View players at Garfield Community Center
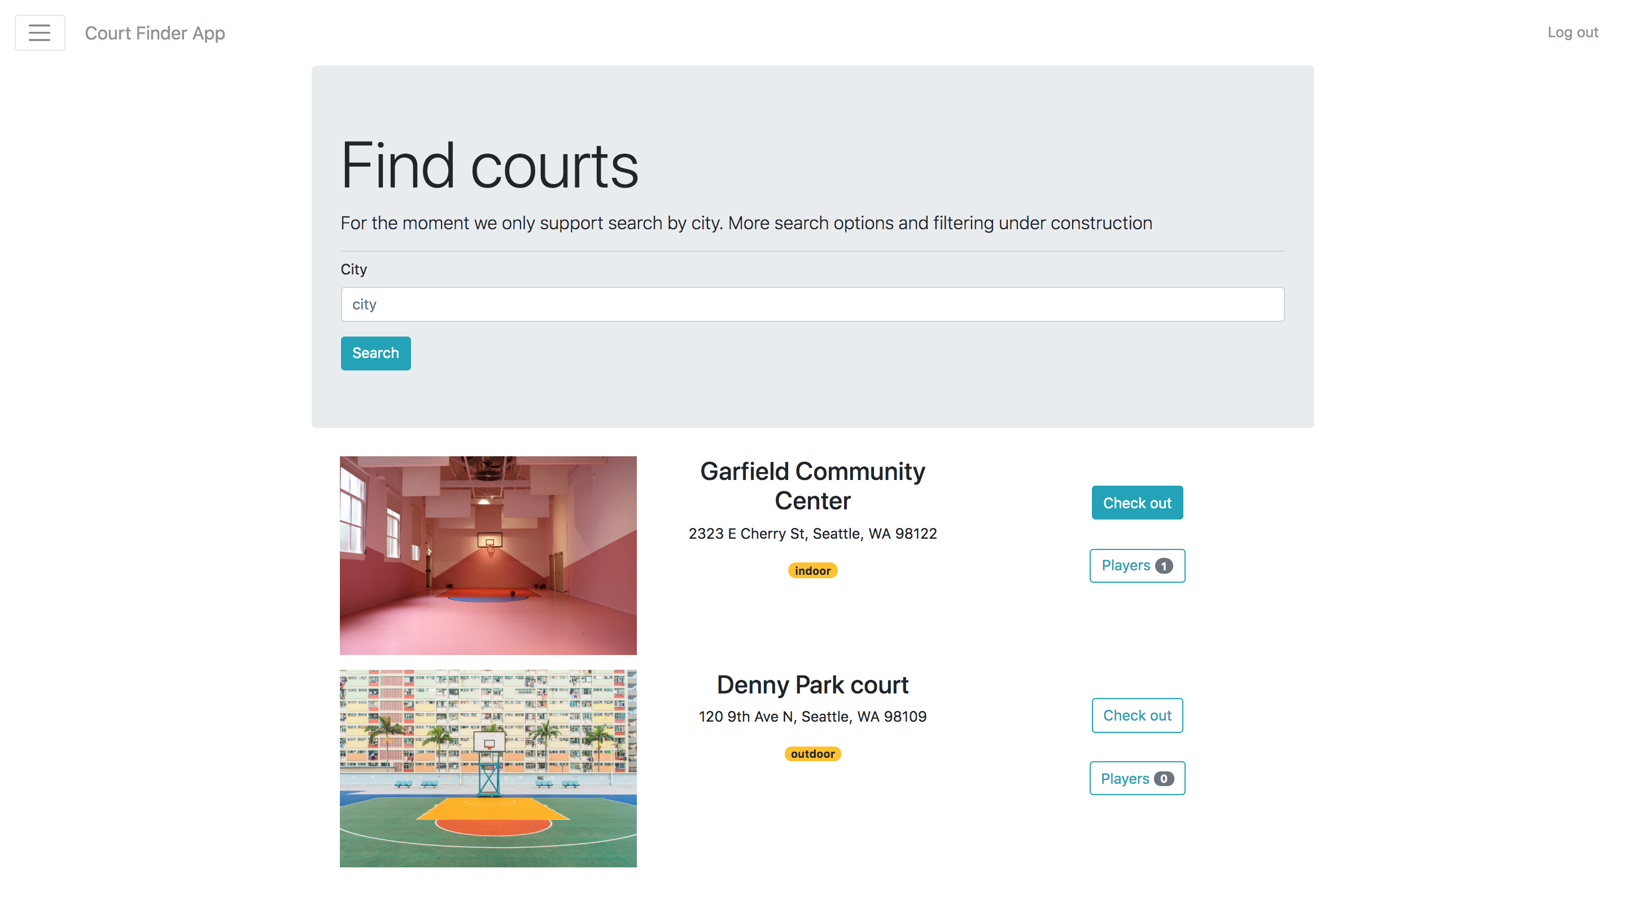Image resolution: width=1626 pixels, height=899 pixels. (x=1137, y=566)
